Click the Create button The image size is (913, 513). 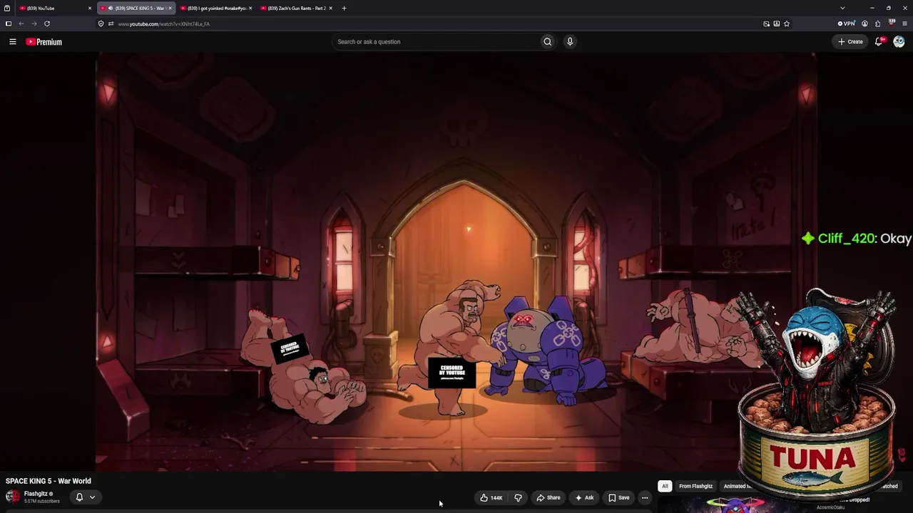point(850,41)
